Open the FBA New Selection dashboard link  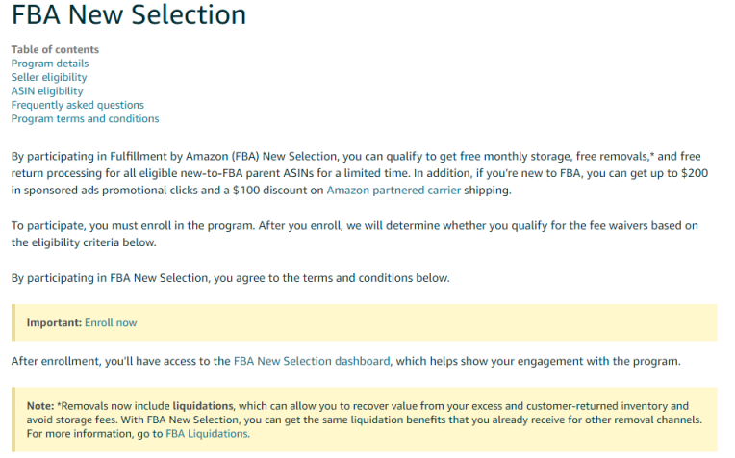pyautogui.click(x=312, y=362)
